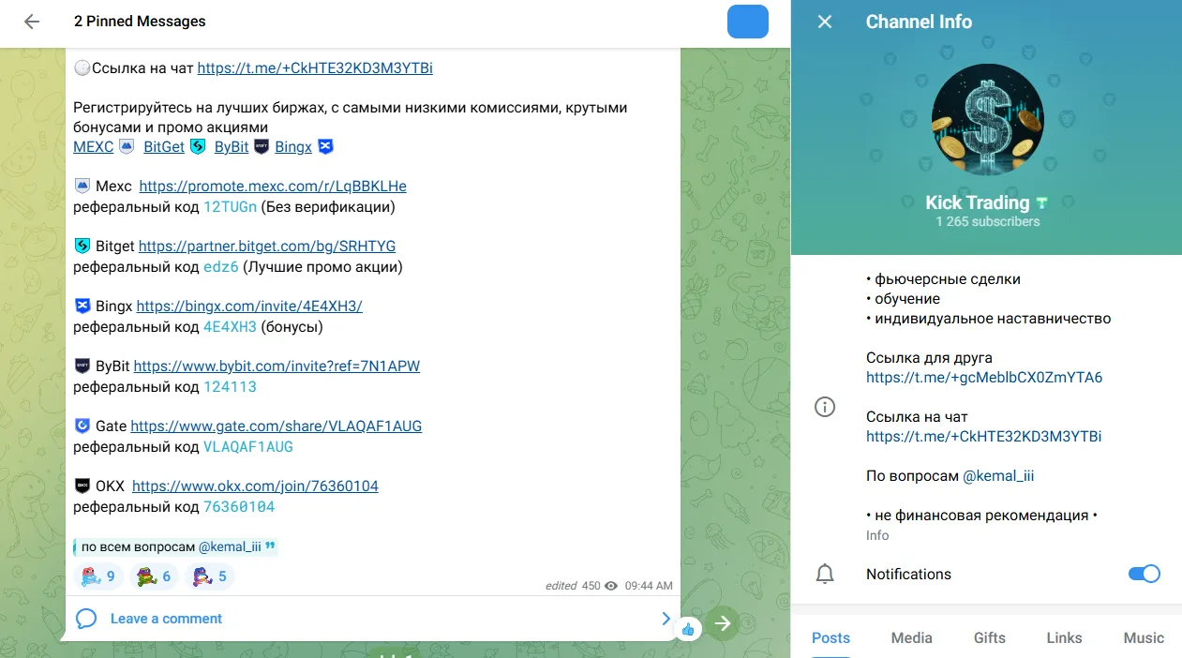Click the blue button in the header
The width and height of the screenshot is (1182, 658).
[x=747, y=22]
